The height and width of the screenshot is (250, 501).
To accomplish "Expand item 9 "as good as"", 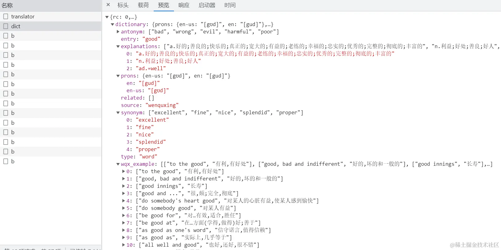I will click(x=124, y=238).
